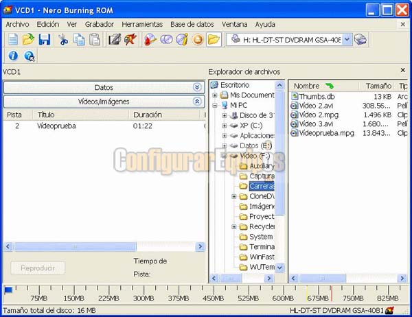Open the disc info icon
The width and height of the screenshot is (412, 317).
[x=182, y=40]
